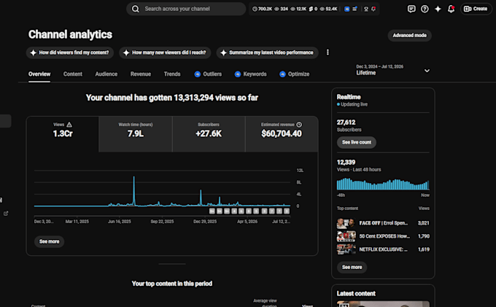The width and height of the screenshot is (496, 307).
Task: Click See more below the views chart
Action: [x=49, y=241]
